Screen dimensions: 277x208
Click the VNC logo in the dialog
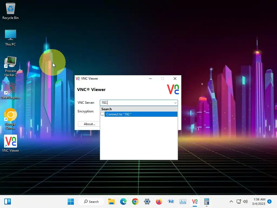pos(173,89)
